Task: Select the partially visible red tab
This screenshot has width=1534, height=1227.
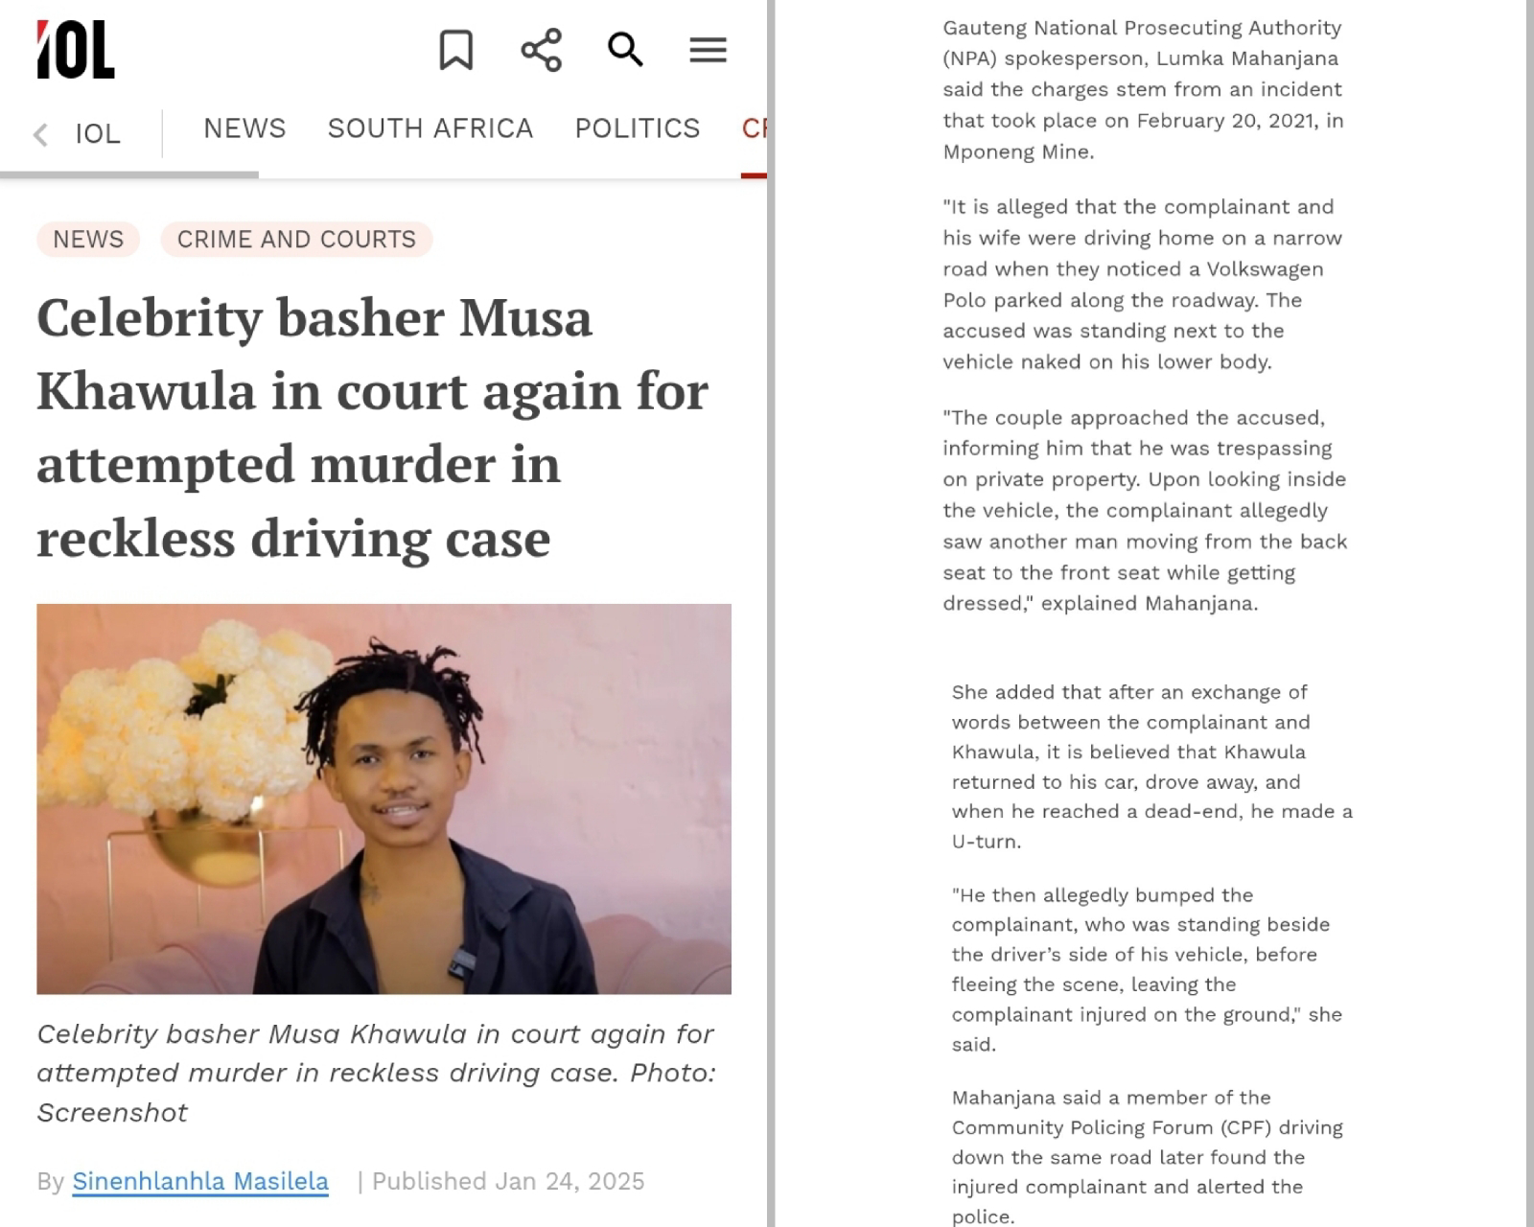Action: [754, 128]
